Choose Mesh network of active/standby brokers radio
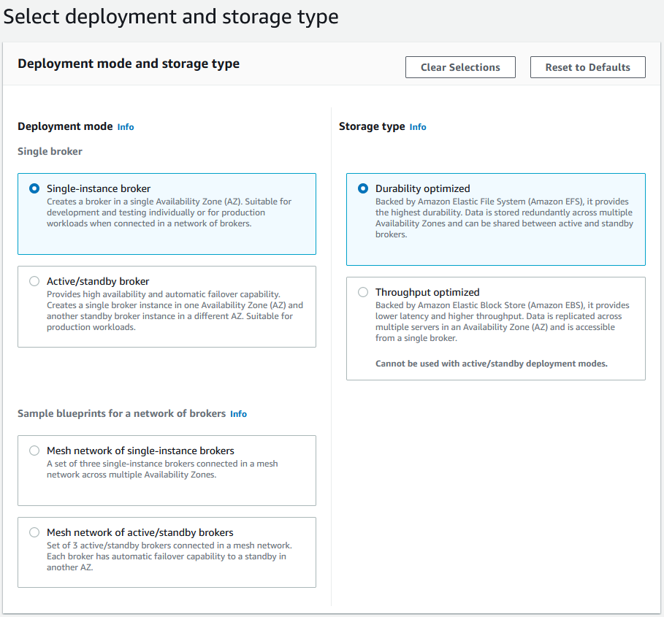Screen dimensions: 664x617 pos(34,532)
